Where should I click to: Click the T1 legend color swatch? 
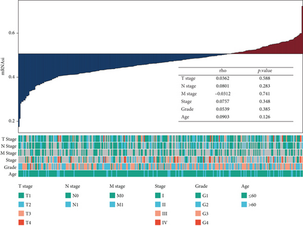click(x=21, y=196)
